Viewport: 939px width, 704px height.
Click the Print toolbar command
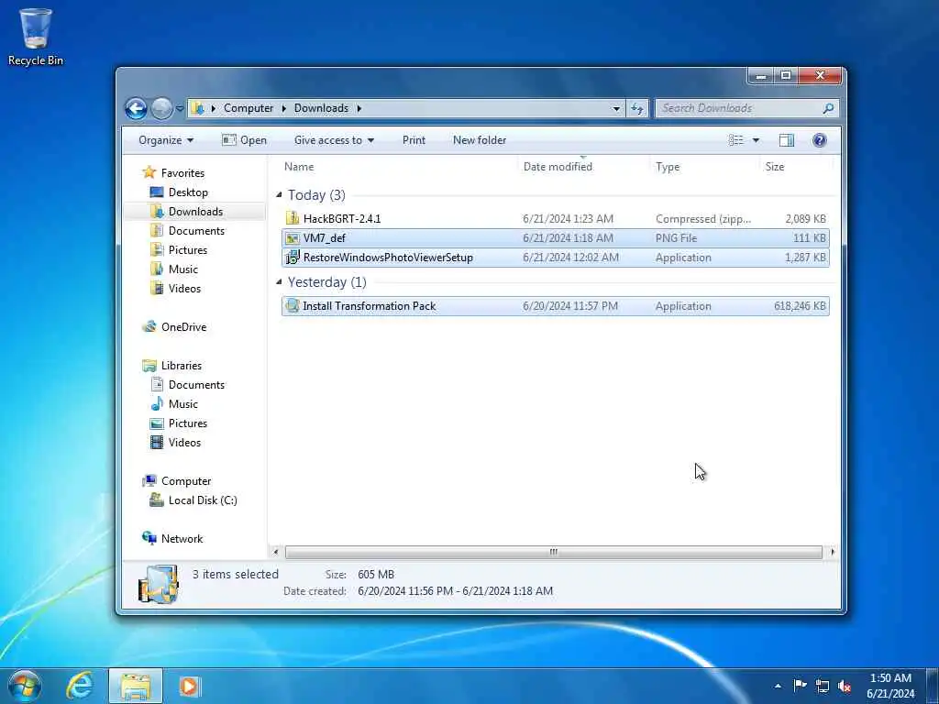point(414,140)
